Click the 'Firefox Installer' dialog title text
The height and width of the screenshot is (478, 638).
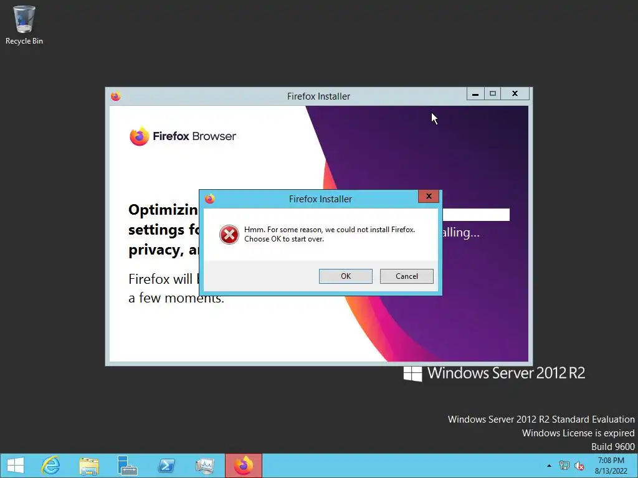320,199
